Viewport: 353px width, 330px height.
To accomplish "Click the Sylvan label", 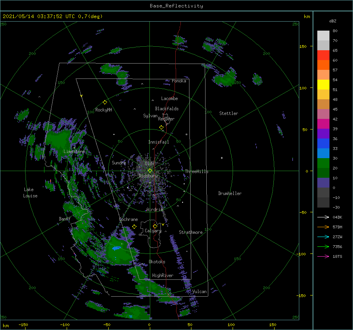I will click(150, 116).
